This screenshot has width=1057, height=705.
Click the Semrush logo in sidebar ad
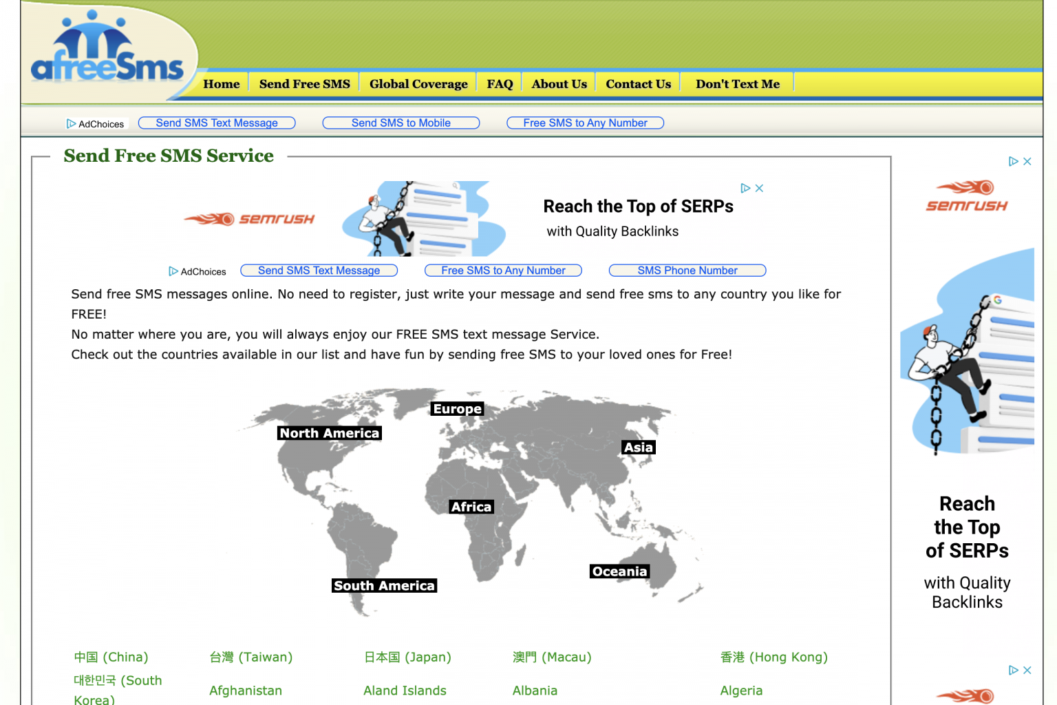[x=967, y=197]
